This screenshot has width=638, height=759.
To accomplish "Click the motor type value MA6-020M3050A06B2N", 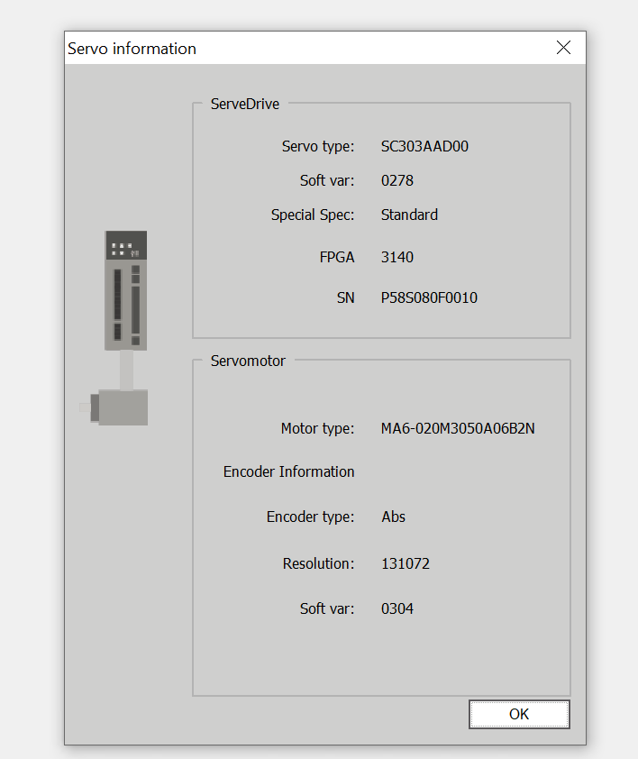I will 458,428.
